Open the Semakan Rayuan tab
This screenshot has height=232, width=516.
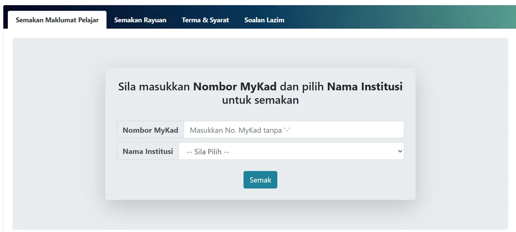[x=140, y=20]
